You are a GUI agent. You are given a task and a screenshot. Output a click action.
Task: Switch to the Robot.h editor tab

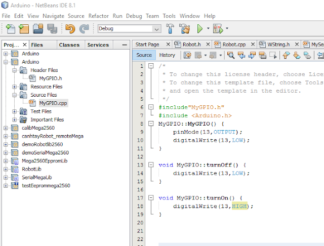point(191,45)
